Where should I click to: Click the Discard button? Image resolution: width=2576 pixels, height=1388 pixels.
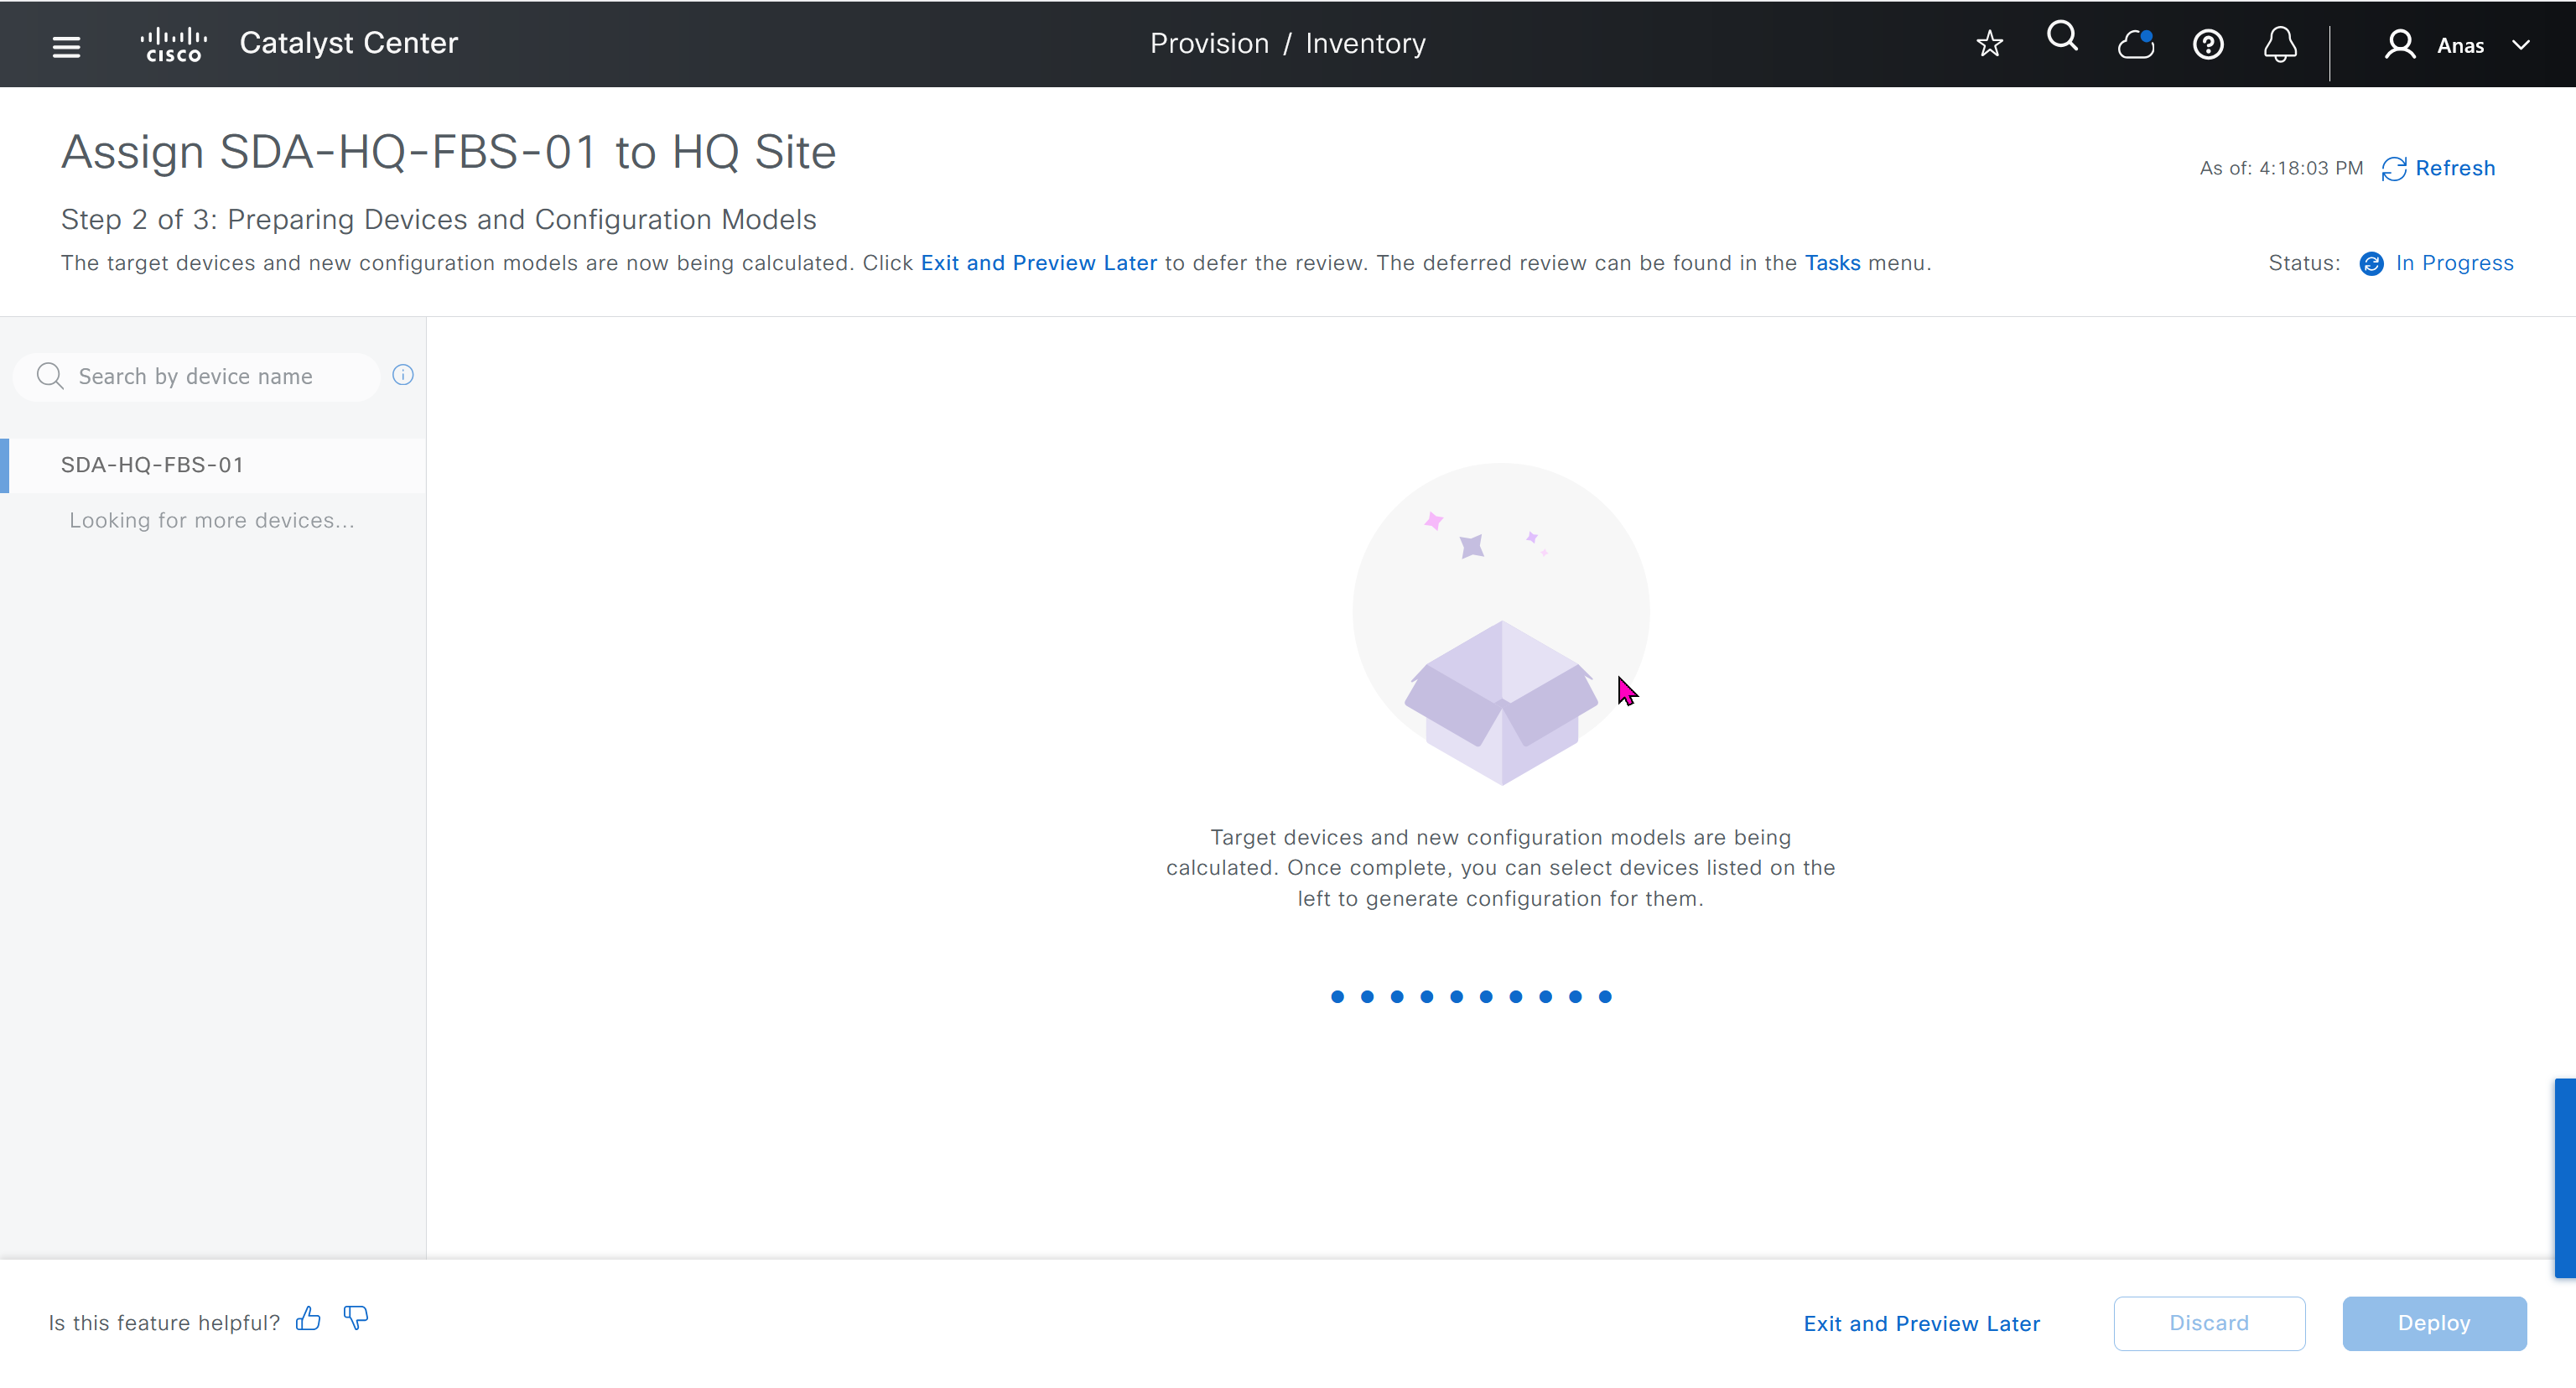pyautogui.click(x=2208, y=1323)
